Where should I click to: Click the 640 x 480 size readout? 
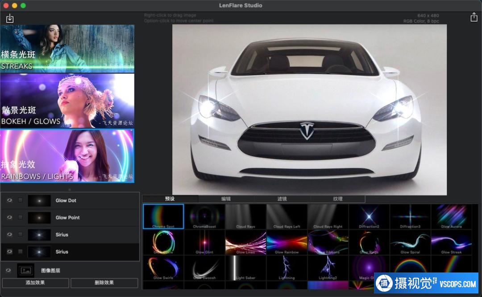coord(428,15)
